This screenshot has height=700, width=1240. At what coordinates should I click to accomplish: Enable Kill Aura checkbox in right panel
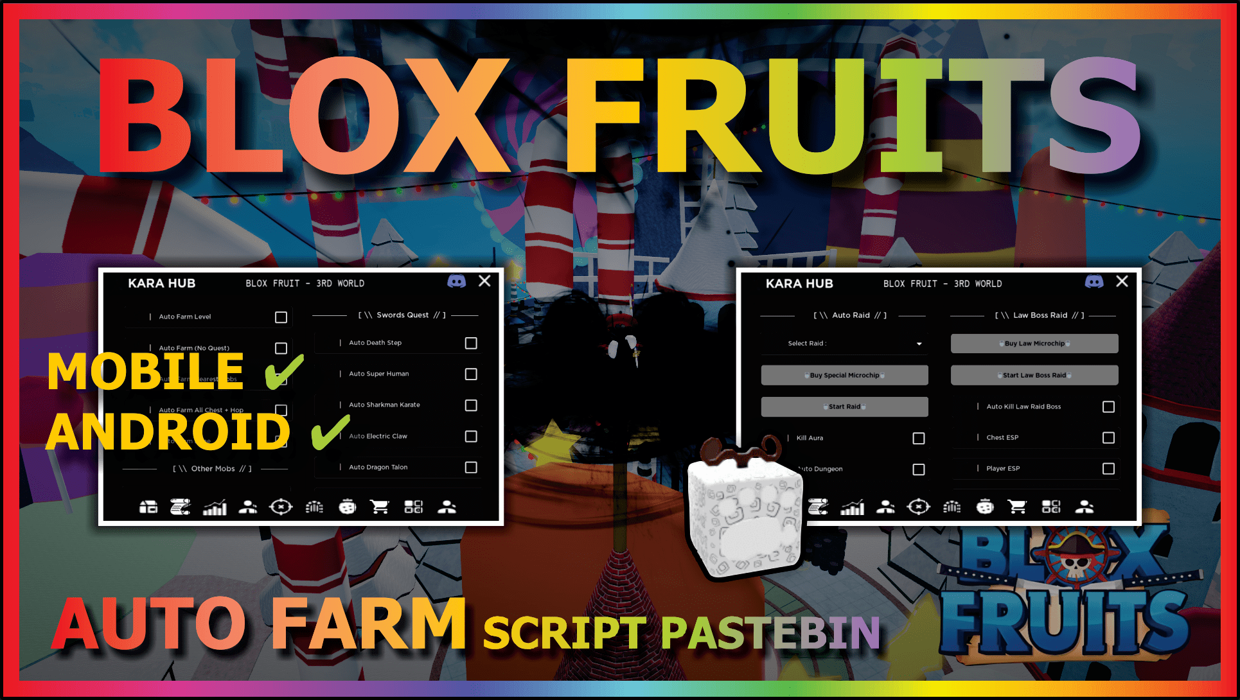click(917, 439)
